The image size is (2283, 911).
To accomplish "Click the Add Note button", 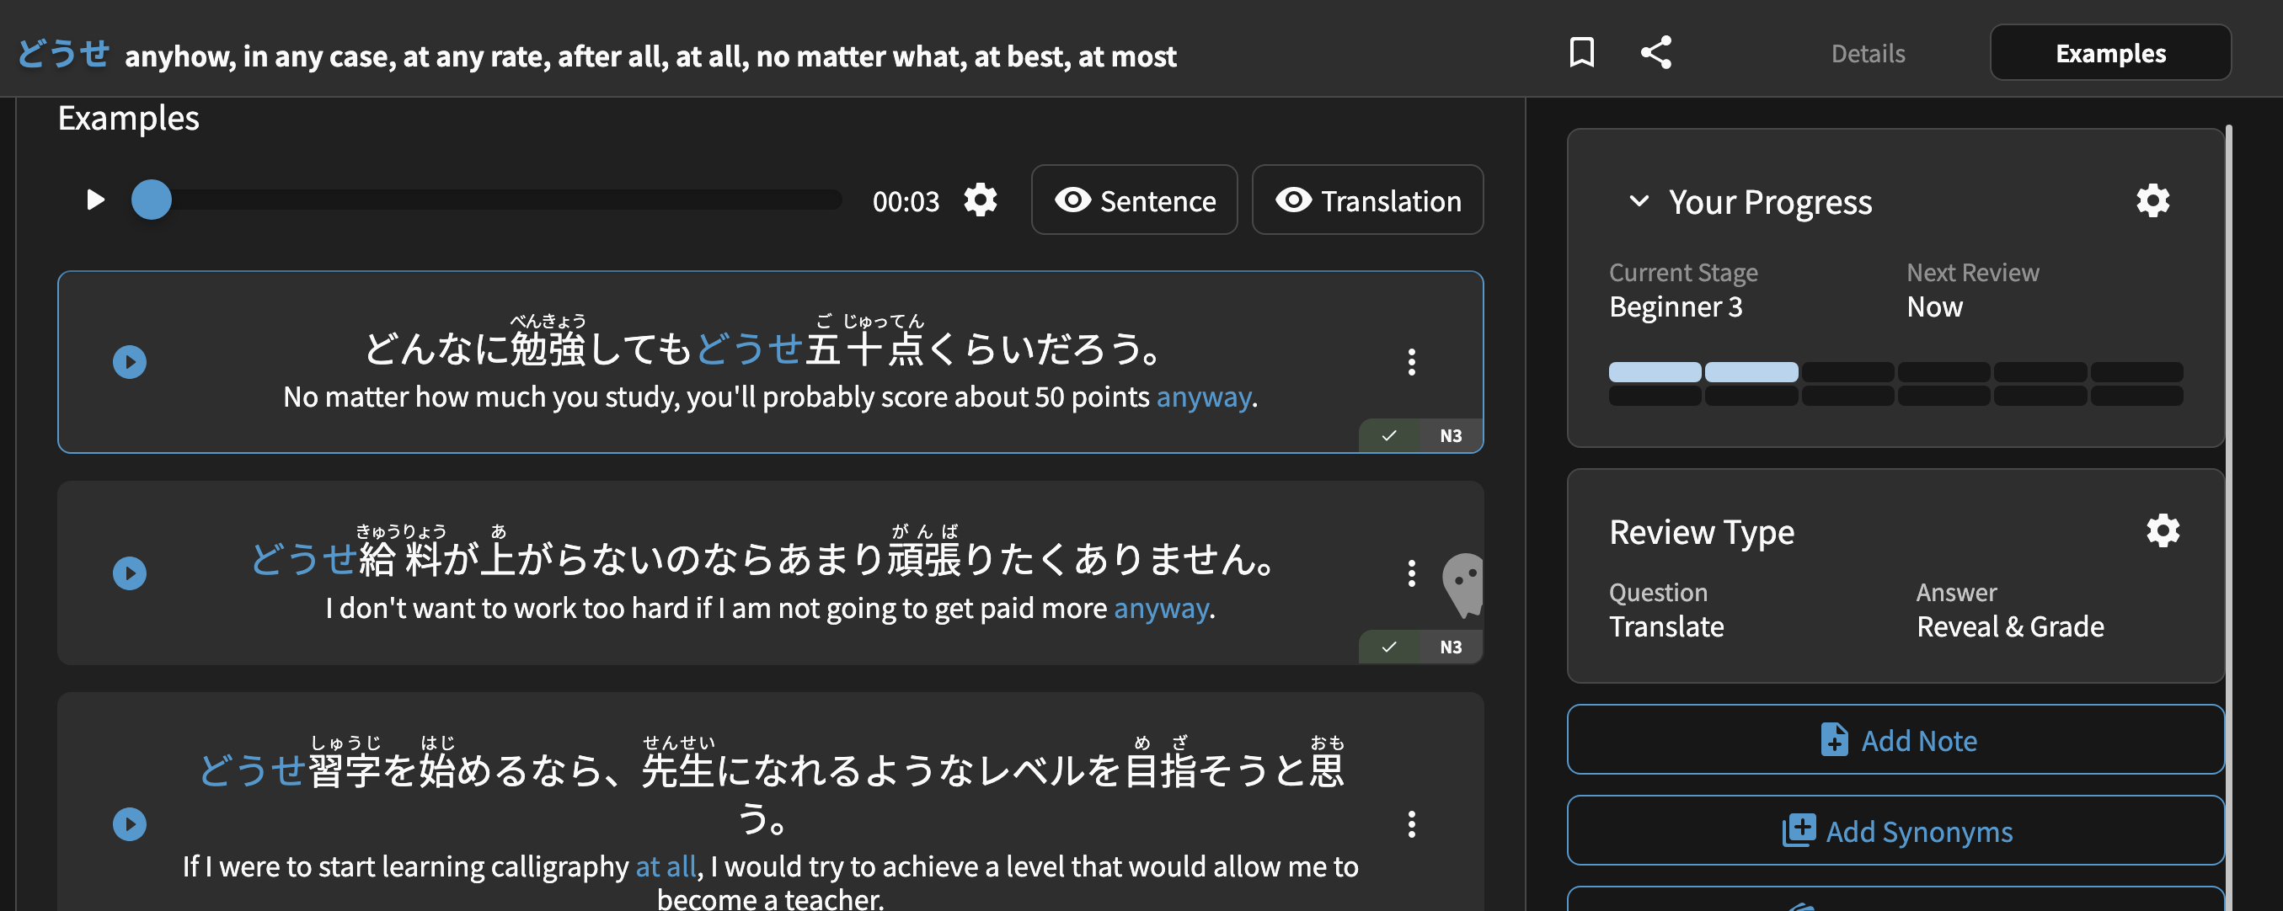I will click(1895, 739).
